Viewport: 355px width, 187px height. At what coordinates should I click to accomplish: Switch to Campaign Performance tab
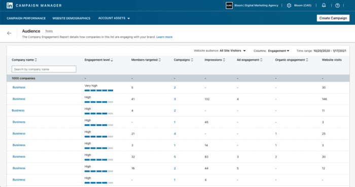26,18
